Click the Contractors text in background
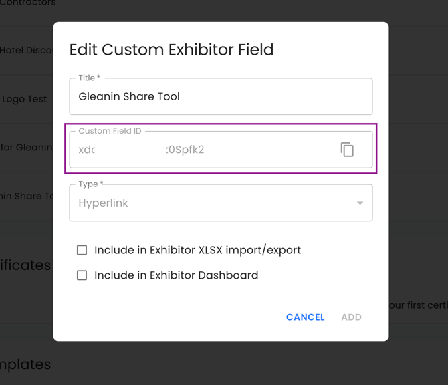The image size is (448, 385). pyautogui.click(x=27, y=3)
